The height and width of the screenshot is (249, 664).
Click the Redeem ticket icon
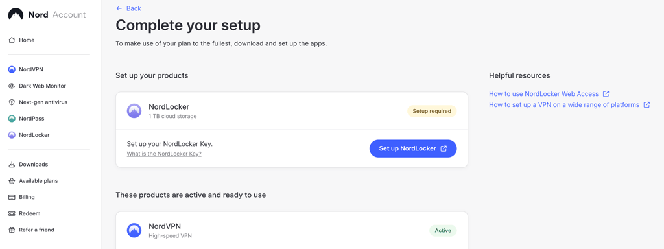pos(12,214)
